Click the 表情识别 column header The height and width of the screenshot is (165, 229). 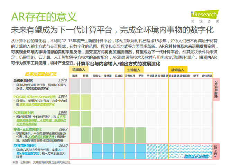(185, 76)
